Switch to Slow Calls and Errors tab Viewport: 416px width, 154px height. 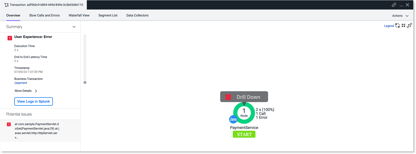click(x=44, y=15)
